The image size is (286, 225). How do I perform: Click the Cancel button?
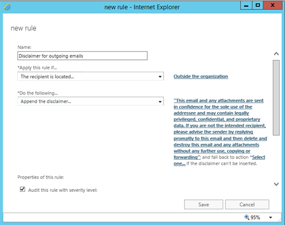pos(247,204)
